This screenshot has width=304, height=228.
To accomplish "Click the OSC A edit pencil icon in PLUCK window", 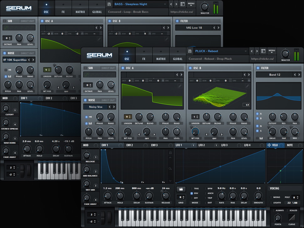I will click(180, 86).
